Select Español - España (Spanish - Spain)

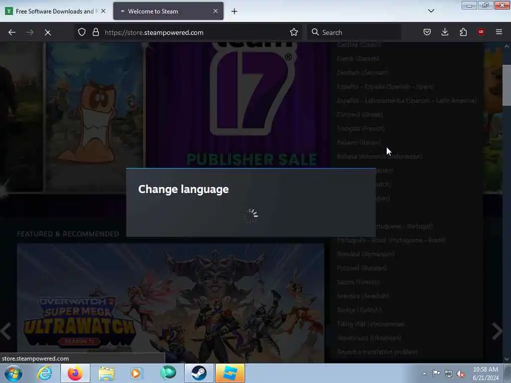pos(385,87)
